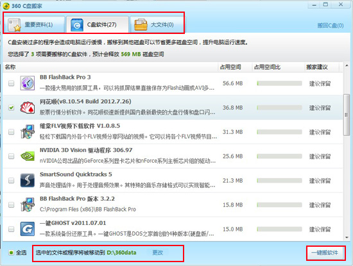The width and height of the screenshot is (353, 266).
Task: Toggle the 全选 select-all checkbox
Action: (x=11, y=253)
